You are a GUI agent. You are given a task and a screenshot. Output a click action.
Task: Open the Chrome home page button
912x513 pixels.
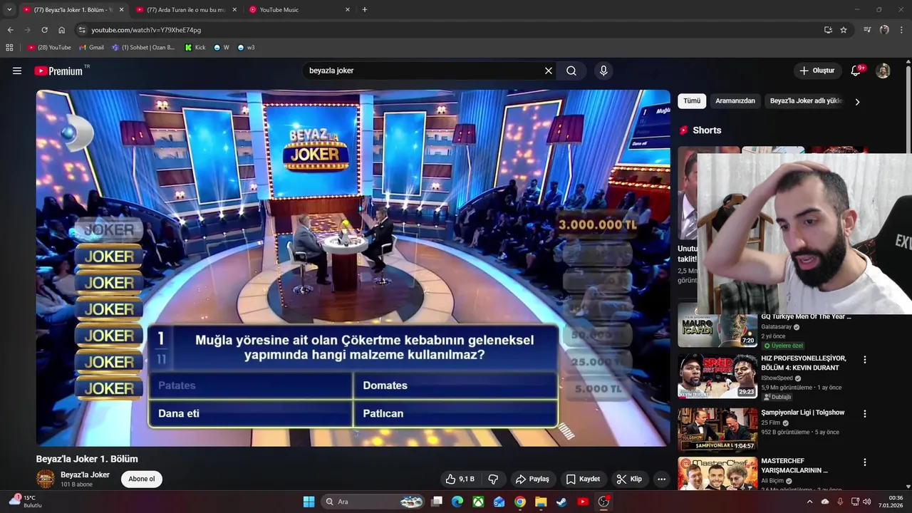pos(61,30)
